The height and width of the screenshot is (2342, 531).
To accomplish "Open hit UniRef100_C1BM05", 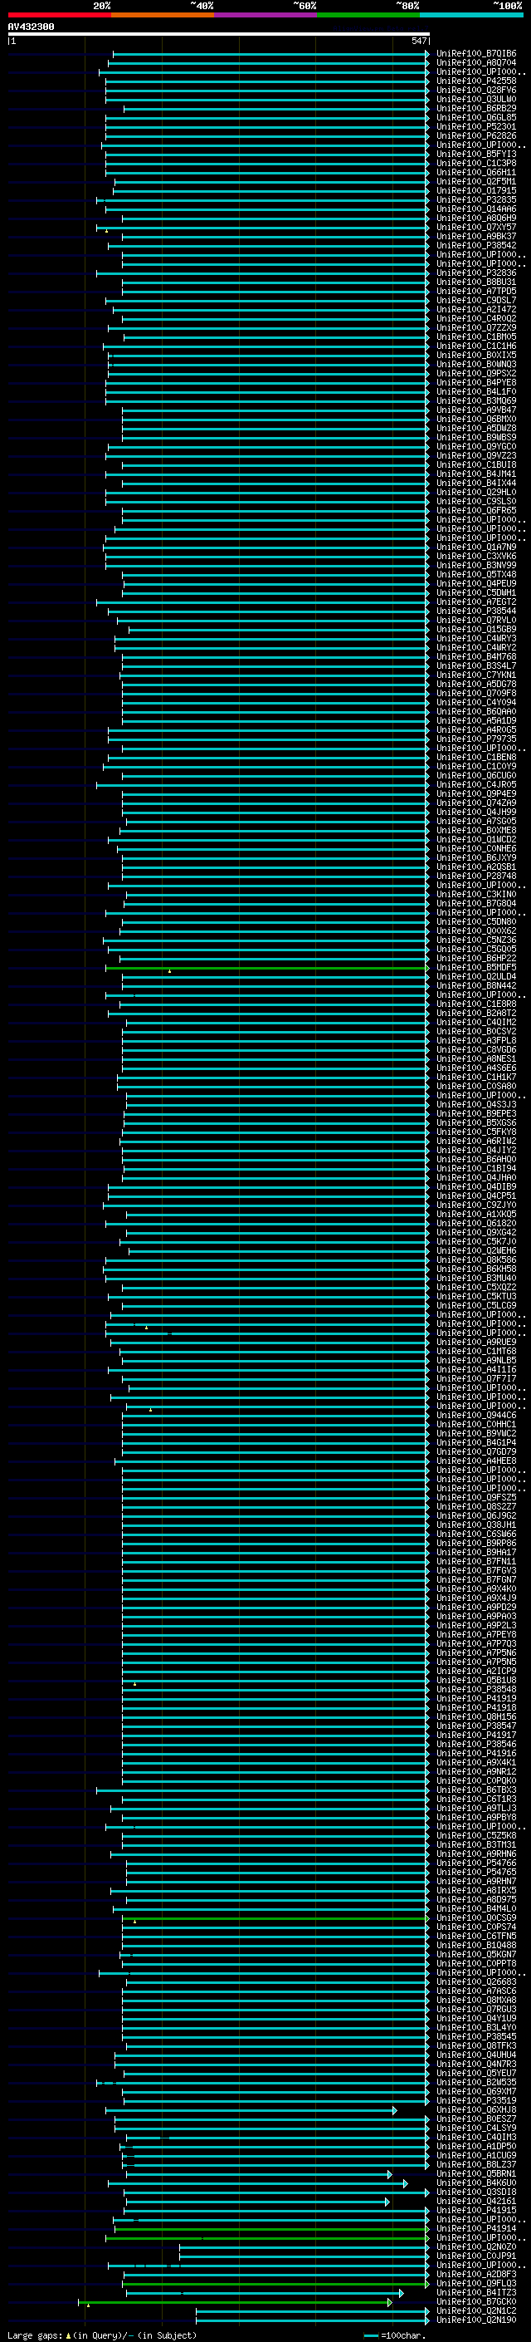I will tap(476, 336).
